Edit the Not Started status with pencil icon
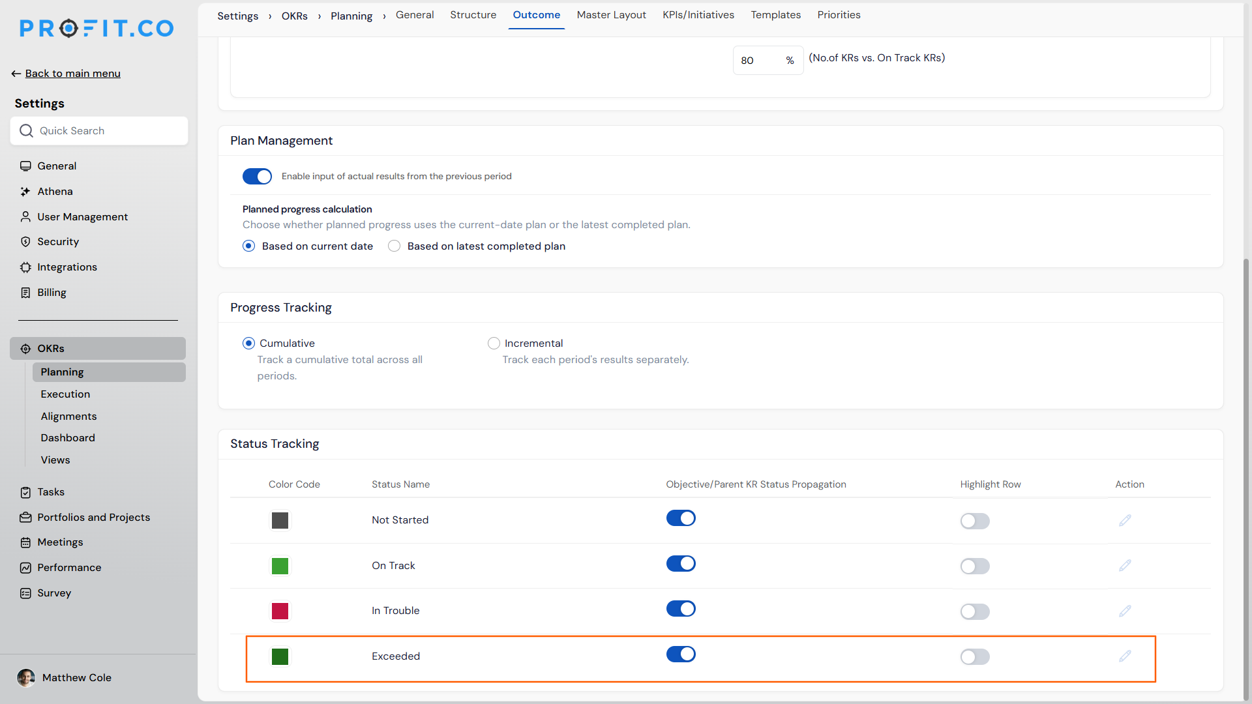The image size is (1252, 704). point(1125,520)
